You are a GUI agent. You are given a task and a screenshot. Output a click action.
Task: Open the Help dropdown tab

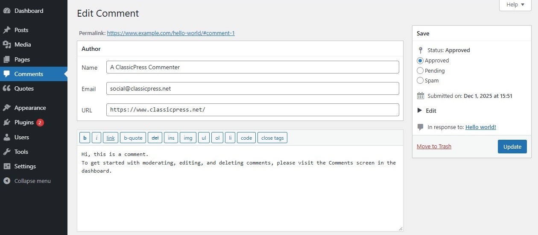[x=515, y=5]
